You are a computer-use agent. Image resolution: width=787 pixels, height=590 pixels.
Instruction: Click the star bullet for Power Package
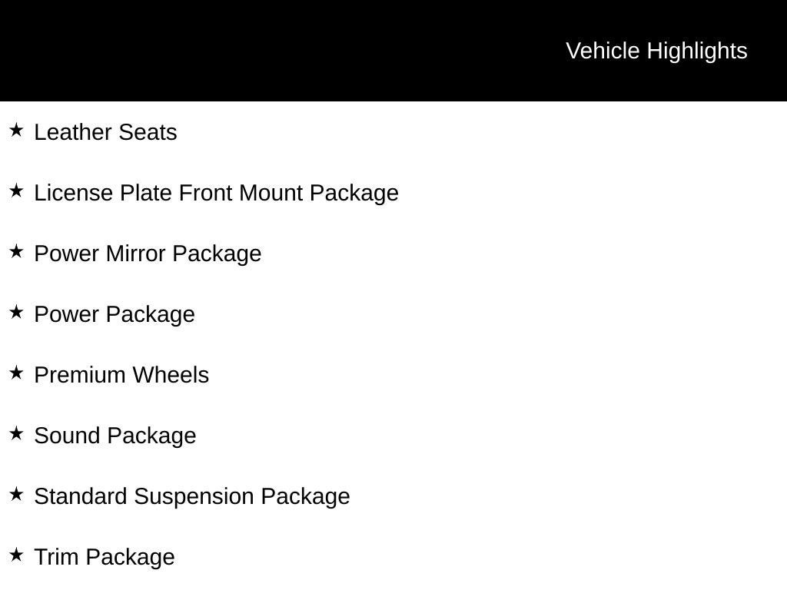coord(16,312)
